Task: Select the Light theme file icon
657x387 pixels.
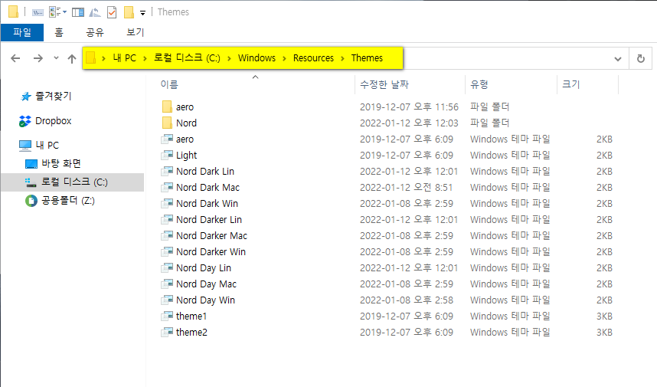Action: [167, 155]
